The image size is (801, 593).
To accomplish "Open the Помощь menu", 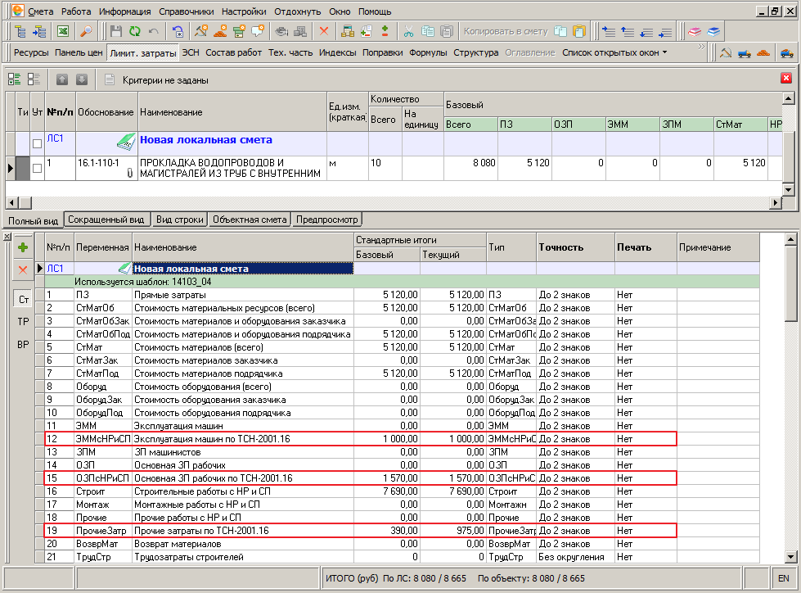I will 375,11.
